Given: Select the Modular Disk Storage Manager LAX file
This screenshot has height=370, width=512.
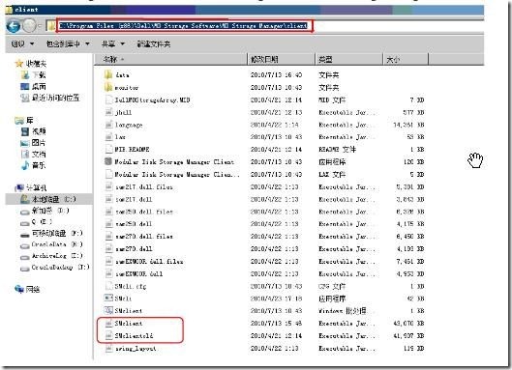Looking at the screenshot, I should (172, 175).
